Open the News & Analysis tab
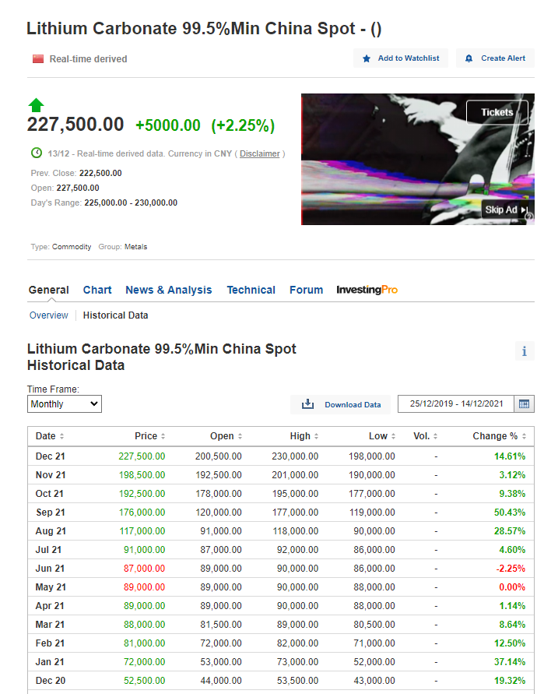Image resolution: width=544 pixels, height=694 pixels. pyautogui.click(x=169, y=290)
